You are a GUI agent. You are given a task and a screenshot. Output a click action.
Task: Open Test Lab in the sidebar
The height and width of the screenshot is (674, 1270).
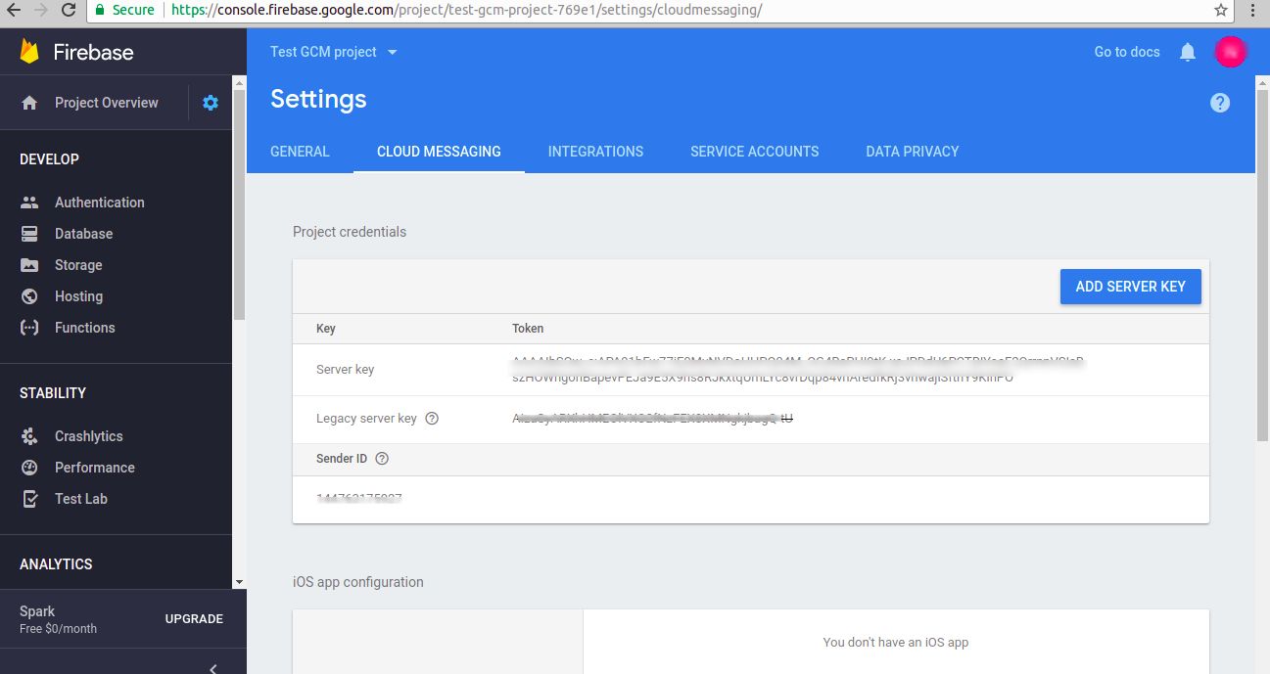tap(81, 499)
